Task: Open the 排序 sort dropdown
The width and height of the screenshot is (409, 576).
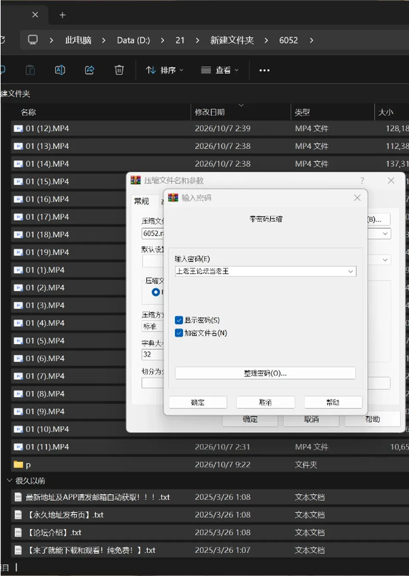Action: [164, 70]
